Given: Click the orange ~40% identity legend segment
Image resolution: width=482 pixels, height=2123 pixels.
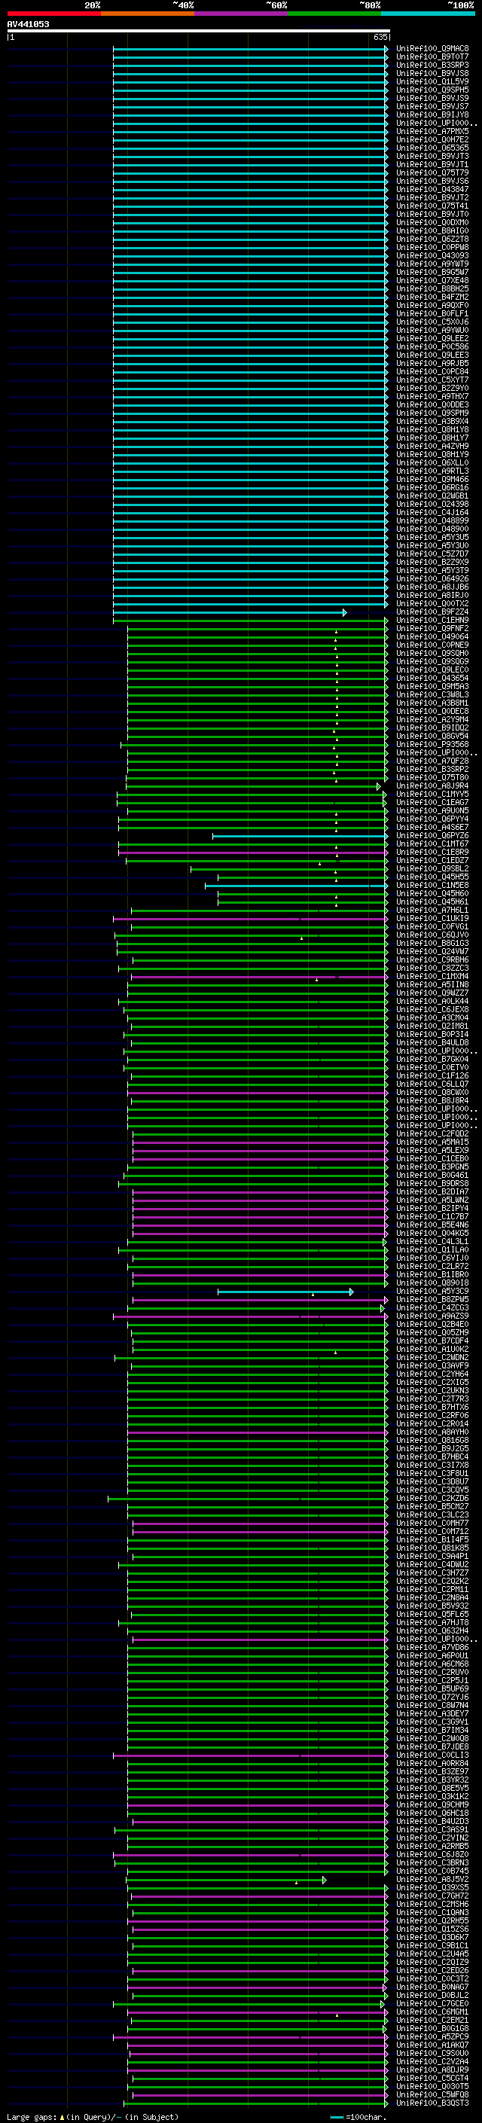Looking at the screenshot, I should click(x=148, y=14).
